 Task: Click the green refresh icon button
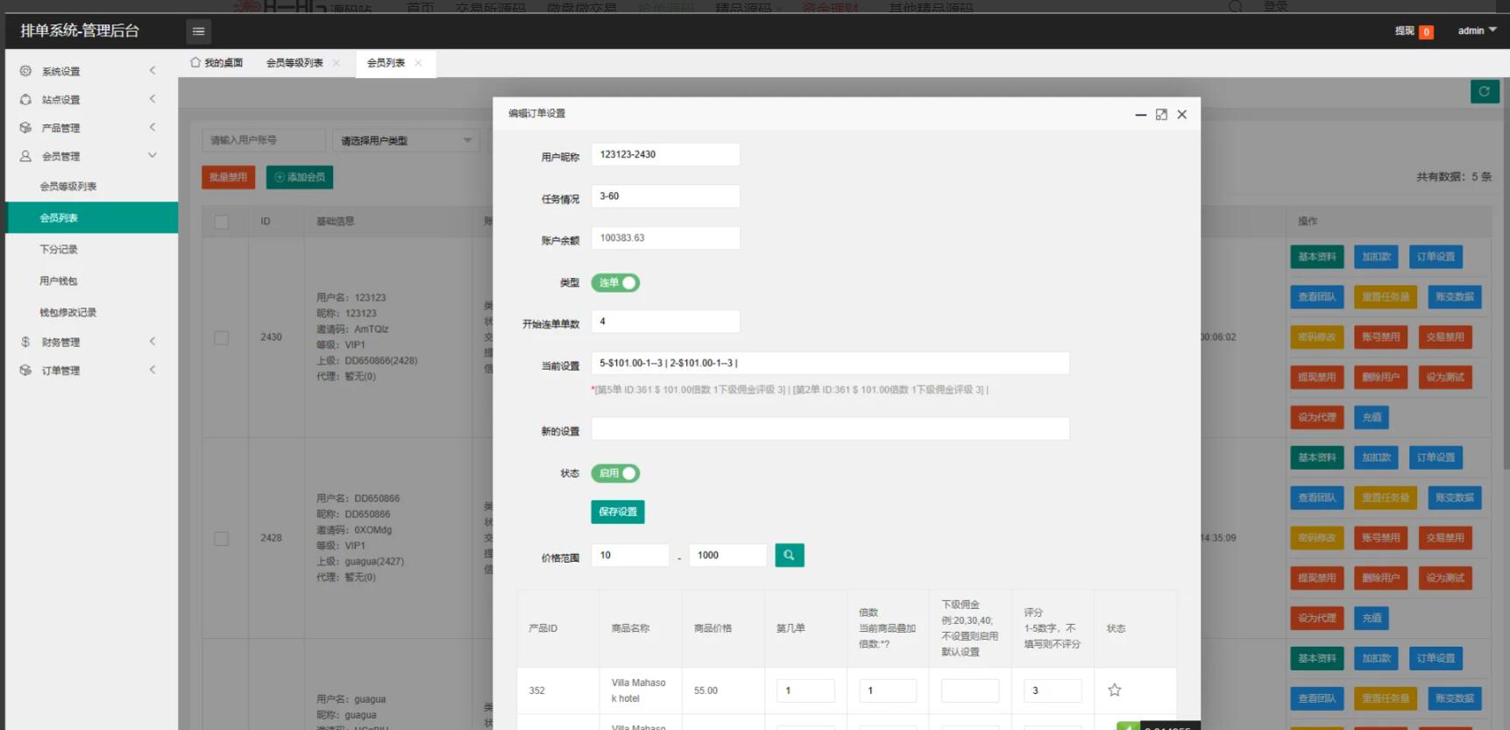[x=1484, y=91]
